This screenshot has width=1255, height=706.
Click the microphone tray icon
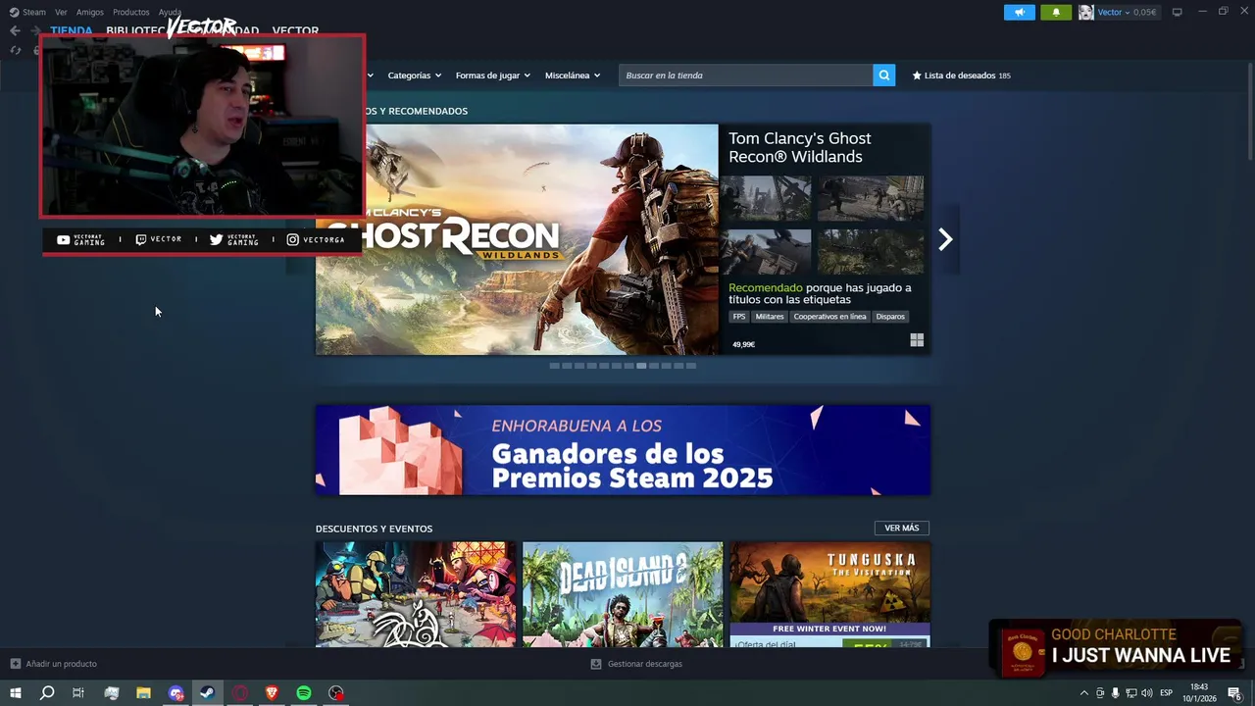[1115, 693]
